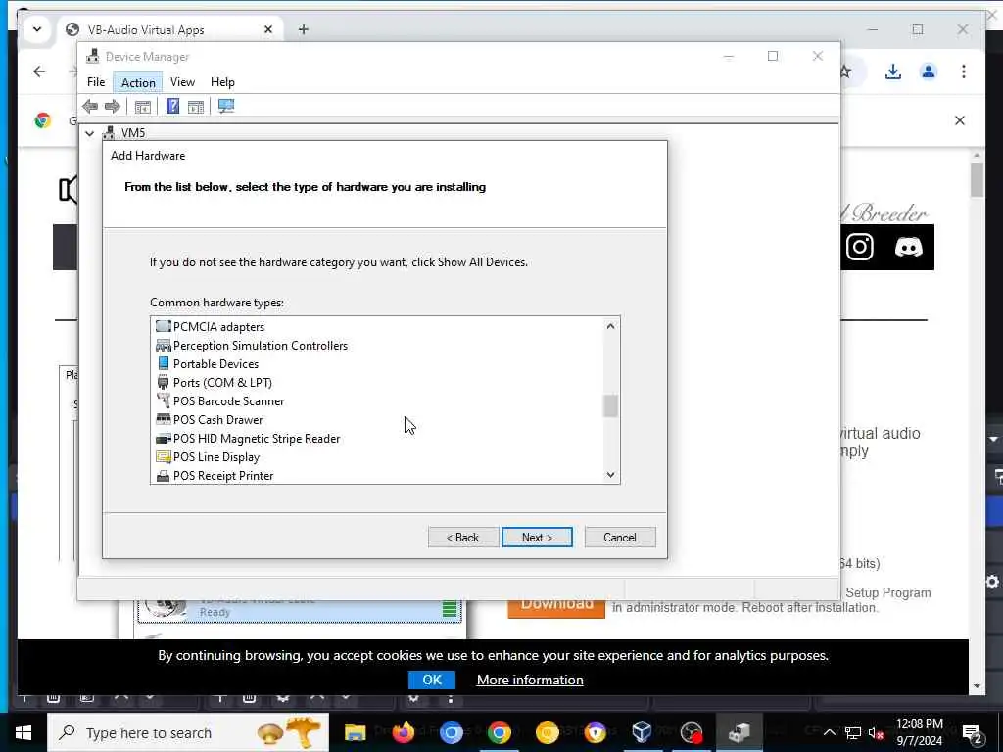Image resolution: width=1003 pixels, height=752 pixels.
Task: Click the Instagram icon on the webpage
Action: click(860, 247)
